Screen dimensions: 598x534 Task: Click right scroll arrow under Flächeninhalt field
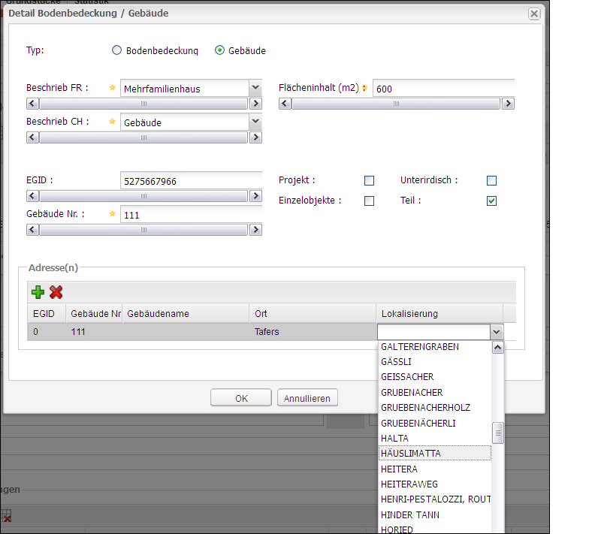point(509,104)
